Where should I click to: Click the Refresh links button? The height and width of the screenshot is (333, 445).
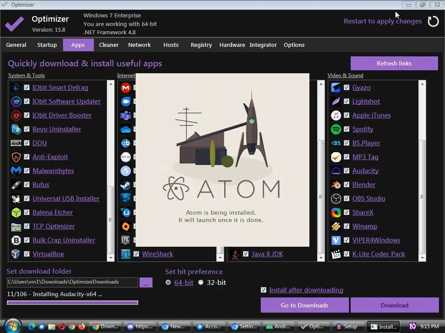pyautogui.click(x=394, y=63)
